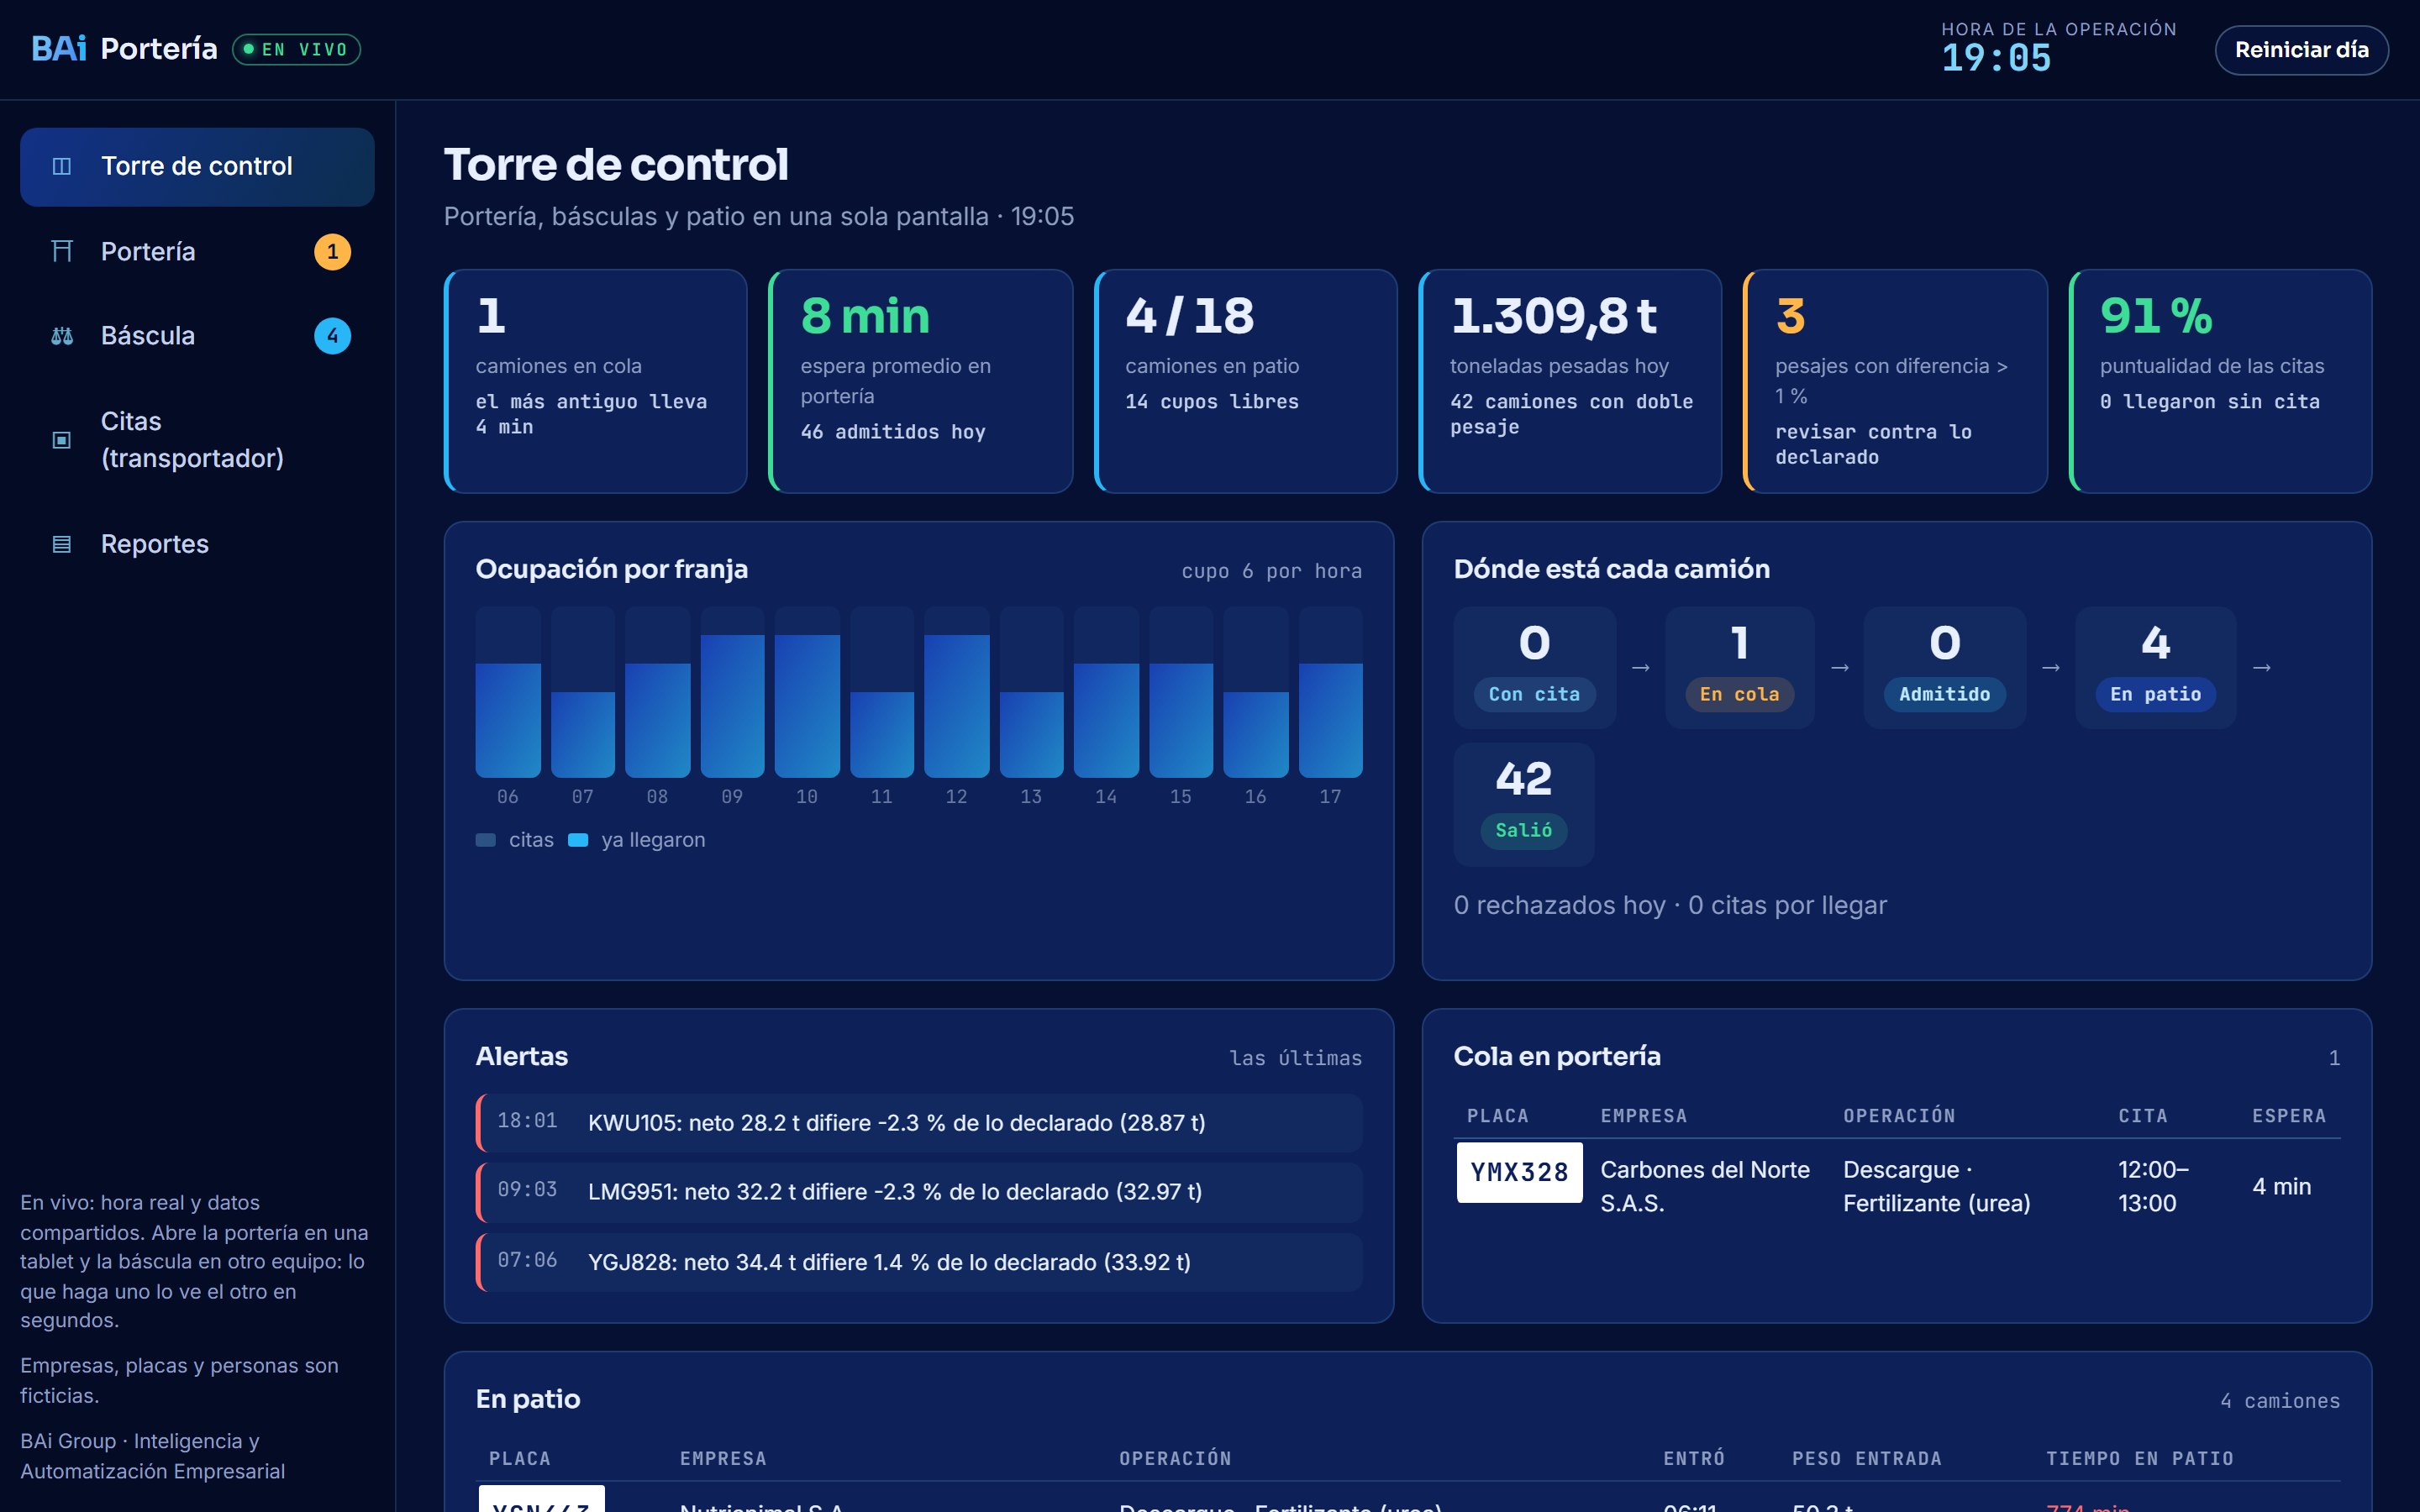Click the camiones en cola KPI card
2420x1512 pixels.
click(596, 381)
